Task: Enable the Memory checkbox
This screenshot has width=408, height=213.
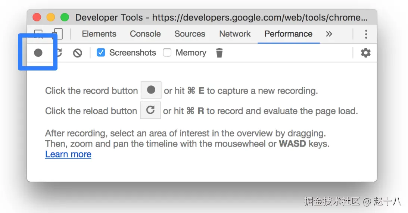Action: [x=167, y=53]
